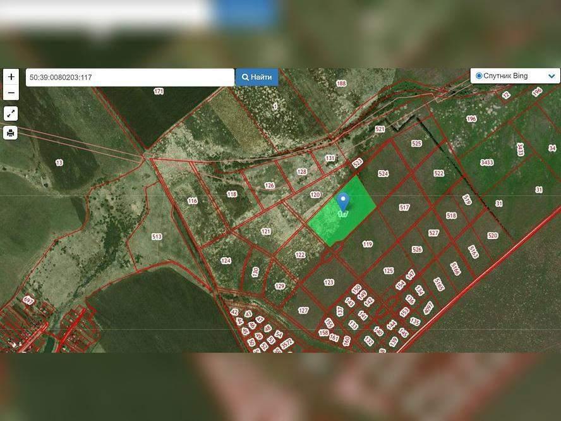
Task: Click parcel number 524
Action: coord(383,173)
